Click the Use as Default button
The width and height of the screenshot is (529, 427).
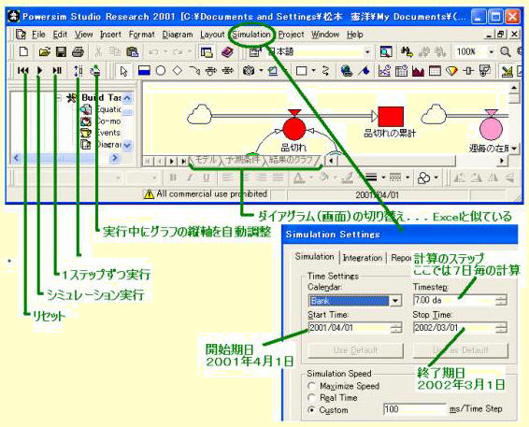461,350
